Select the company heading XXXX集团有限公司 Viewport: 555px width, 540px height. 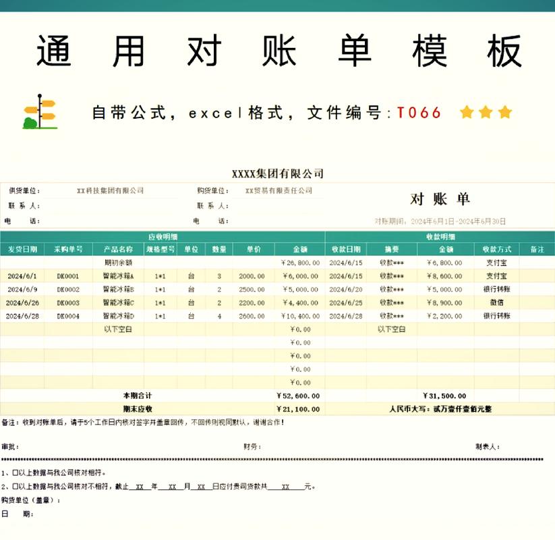278,173
